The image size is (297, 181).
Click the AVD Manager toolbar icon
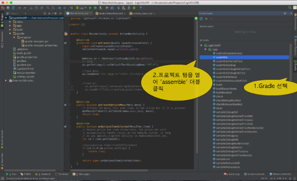coord(123,8)
